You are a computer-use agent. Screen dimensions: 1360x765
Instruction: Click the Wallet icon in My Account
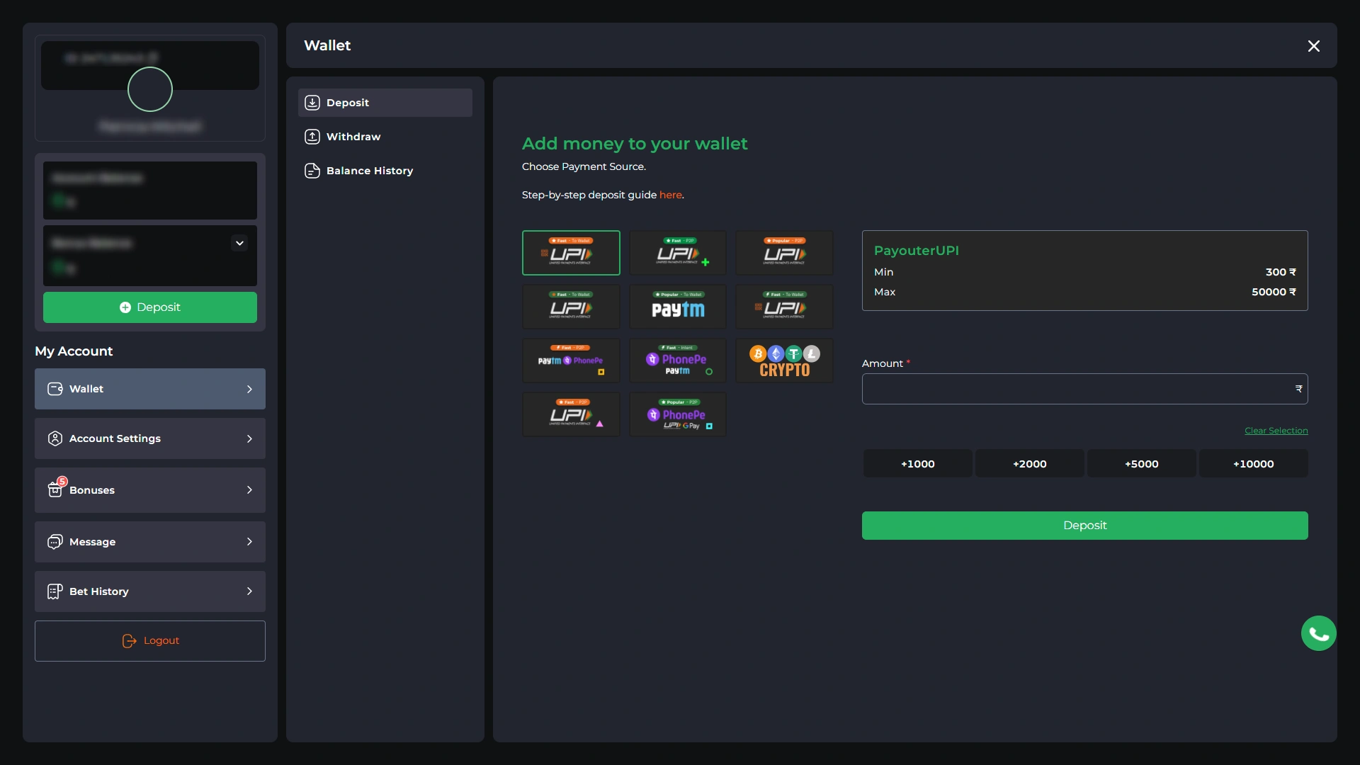(x=55, y=389)
